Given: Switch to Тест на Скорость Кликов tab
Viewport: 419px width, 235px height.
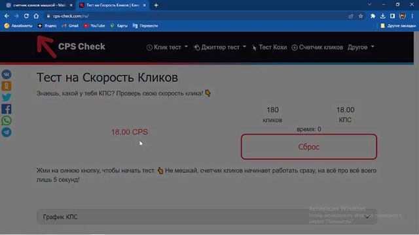Looking at the screenshot, I should pos(112,5).
